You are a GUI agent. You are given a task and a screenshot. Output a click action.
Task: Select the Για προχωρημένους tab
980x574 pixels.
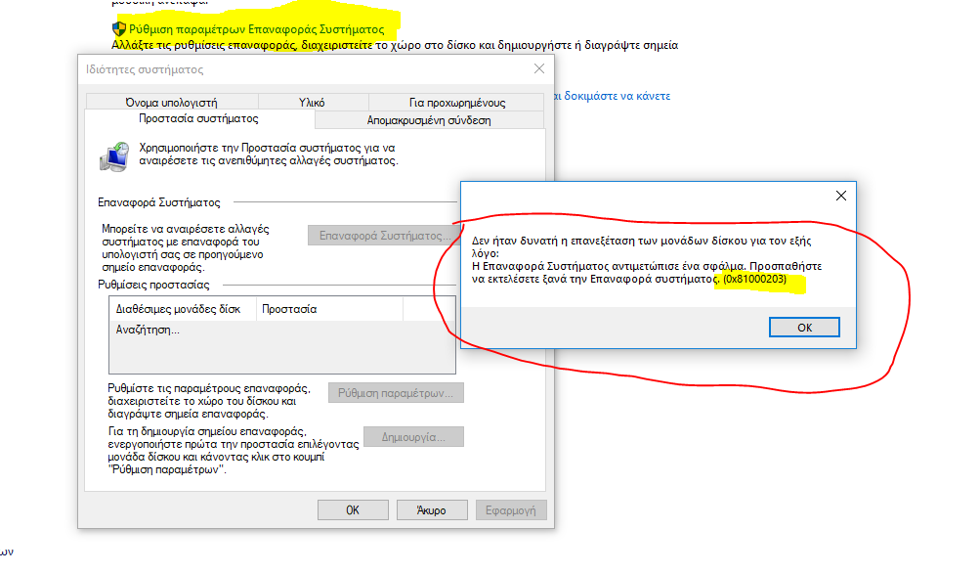tap(457, 103)
